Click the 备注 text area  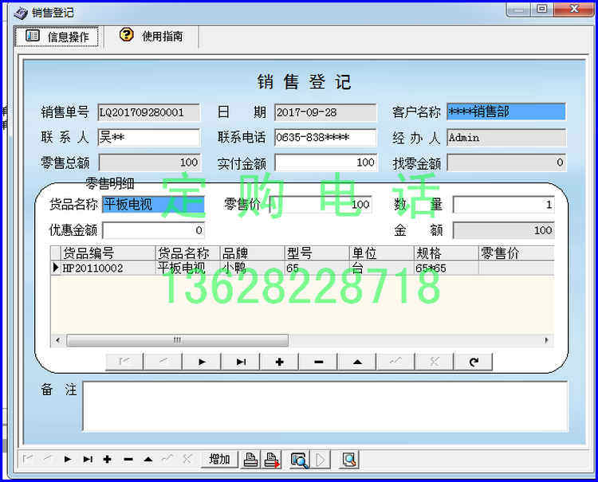click(x=325, y=406)
